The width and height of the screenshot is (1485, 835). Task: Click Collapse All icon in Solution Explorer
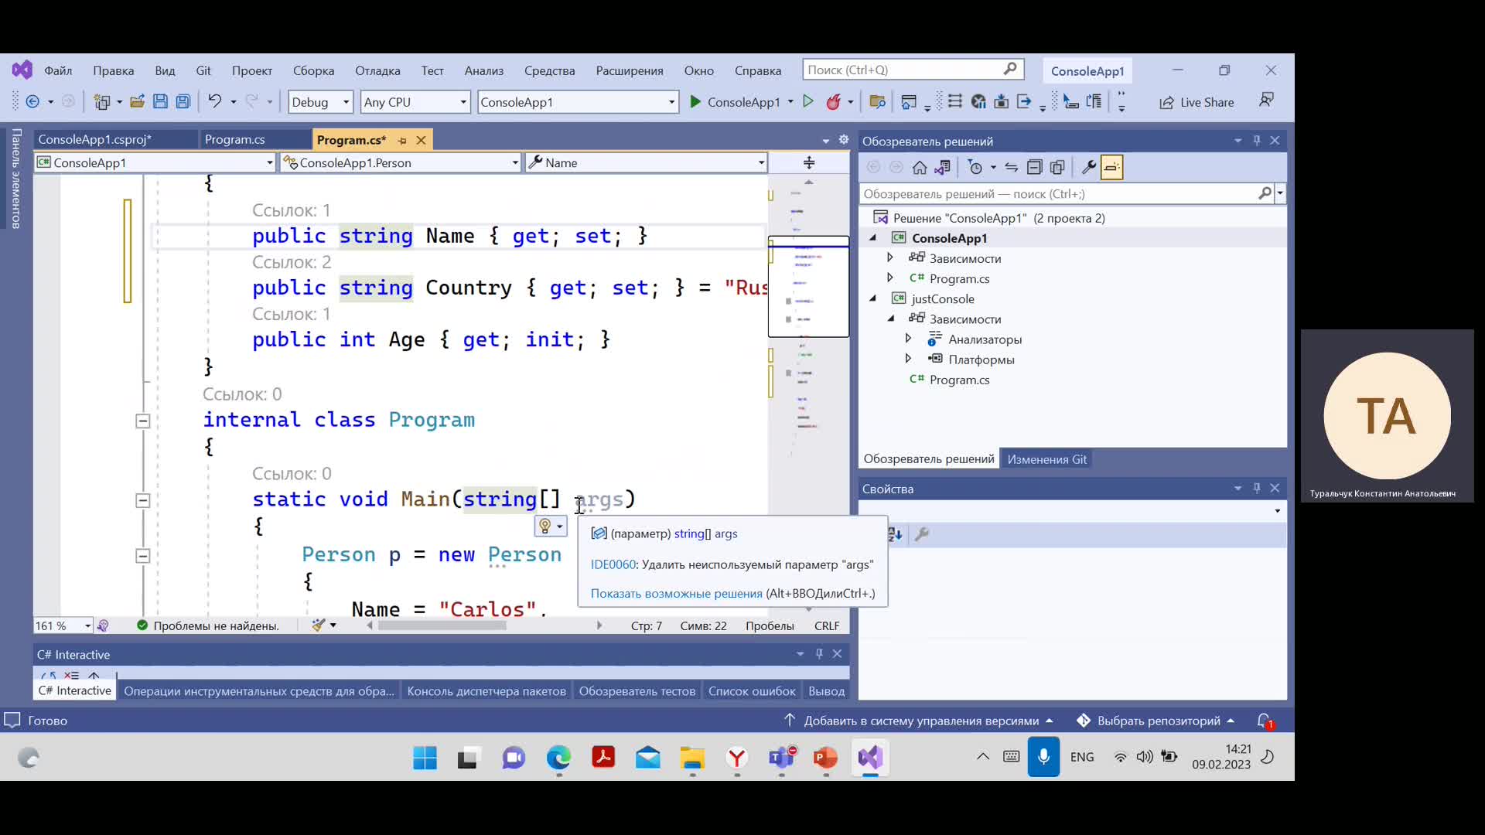point(1034,167)
